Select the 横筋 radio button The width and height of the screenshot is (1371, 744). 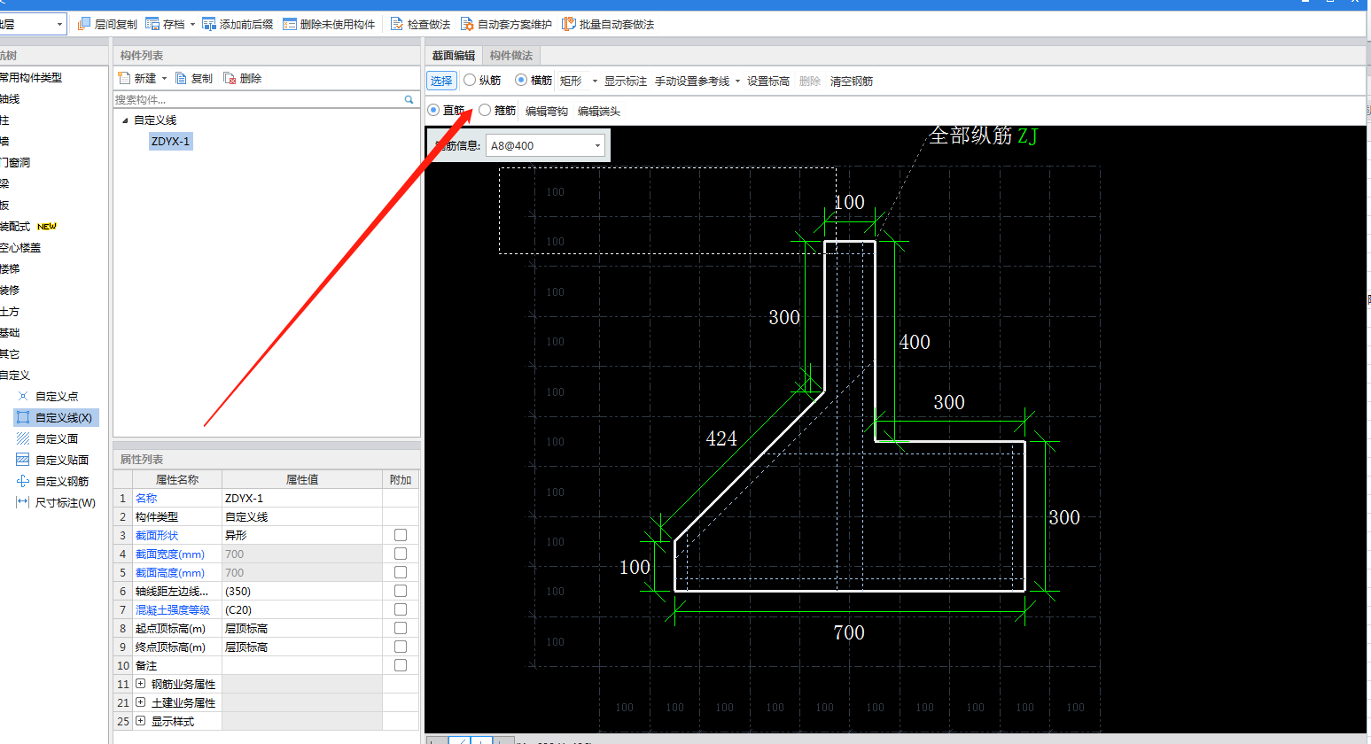point(521,80)
